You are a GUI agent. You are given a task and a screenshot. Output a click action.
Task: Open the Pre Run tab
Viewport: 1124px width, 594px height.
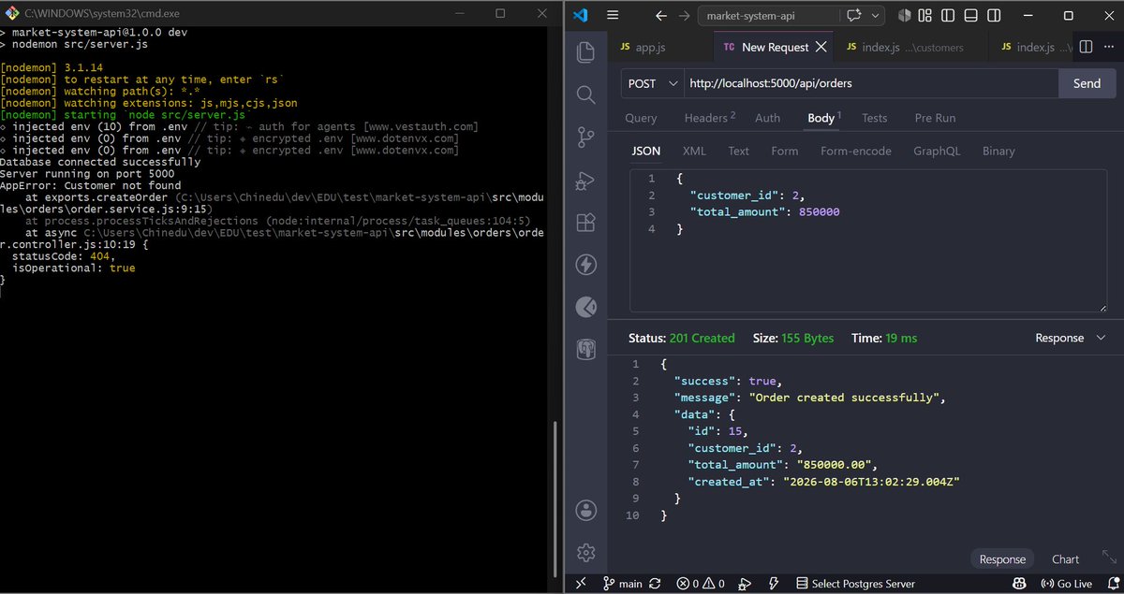[x=935, y=118]
